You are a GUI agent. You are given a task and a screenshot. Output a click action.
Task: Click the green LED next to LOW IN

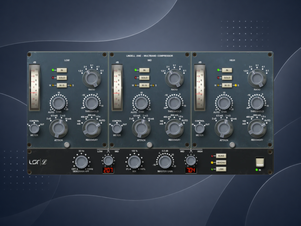tap(53, 70)
